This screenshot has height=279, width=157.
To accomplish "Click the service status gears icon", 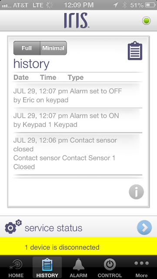I will 13,227.
